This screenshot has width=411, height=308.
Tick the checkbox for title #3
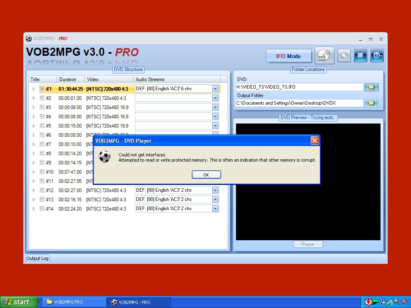coord(42,107)
